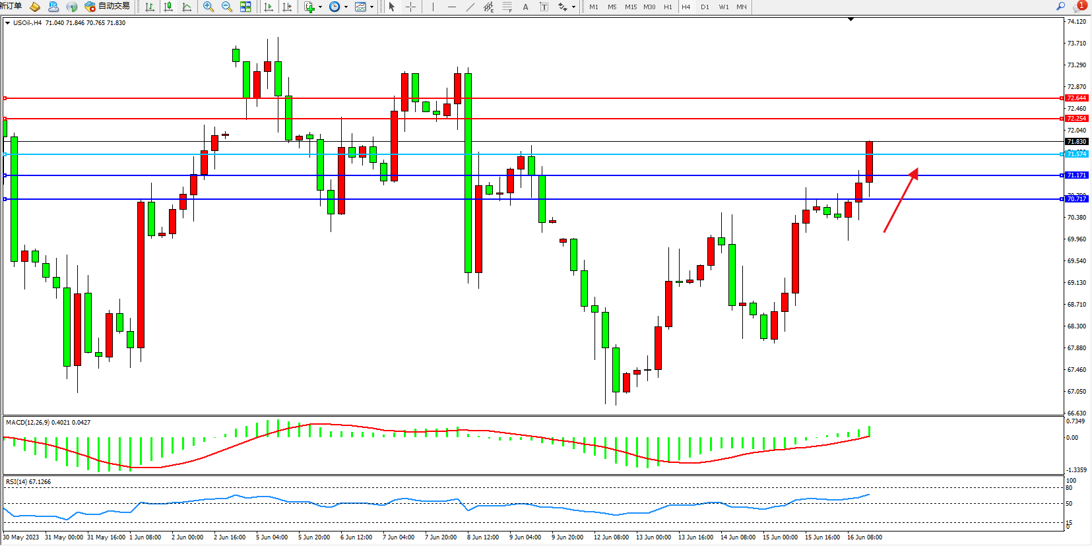The image size is (1092, 546).
Task: Draw a trendline with the diagonal line tool
Action: point(470,7)
